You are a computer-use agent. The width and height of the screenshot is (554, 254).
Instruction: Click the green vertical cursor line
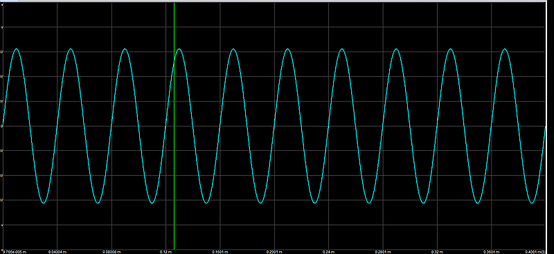[x=175, y=126]
